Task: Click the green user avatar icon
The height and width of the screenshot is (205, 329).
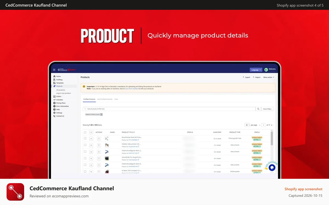Action: [x=266, y=70]
